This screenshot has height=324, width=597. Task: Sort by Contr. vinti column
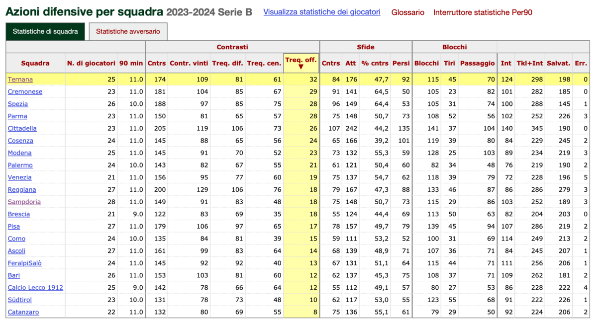click(x=189, y=63)
